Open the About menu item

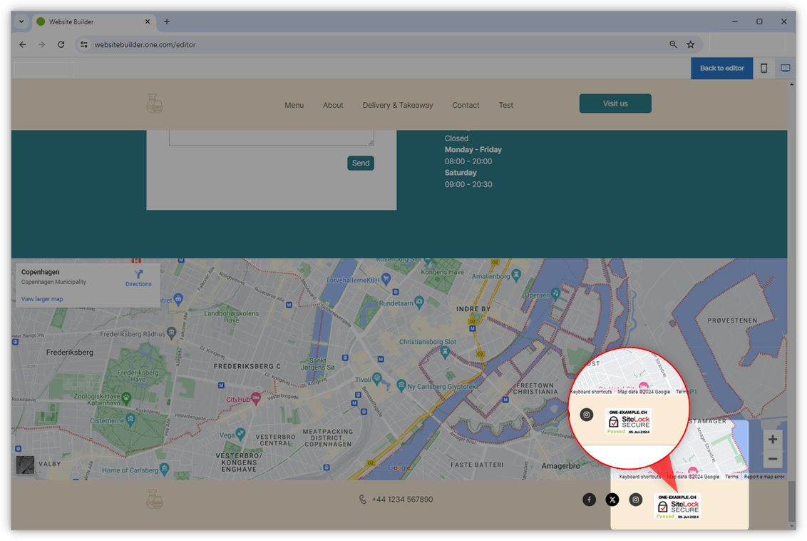point(333,105)
